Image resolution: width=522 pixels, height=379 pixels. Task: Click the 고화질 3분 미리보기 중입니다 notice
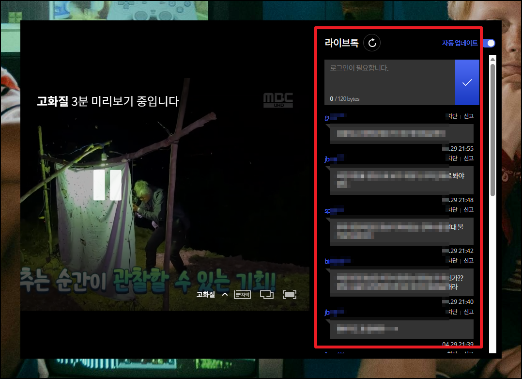108,101
